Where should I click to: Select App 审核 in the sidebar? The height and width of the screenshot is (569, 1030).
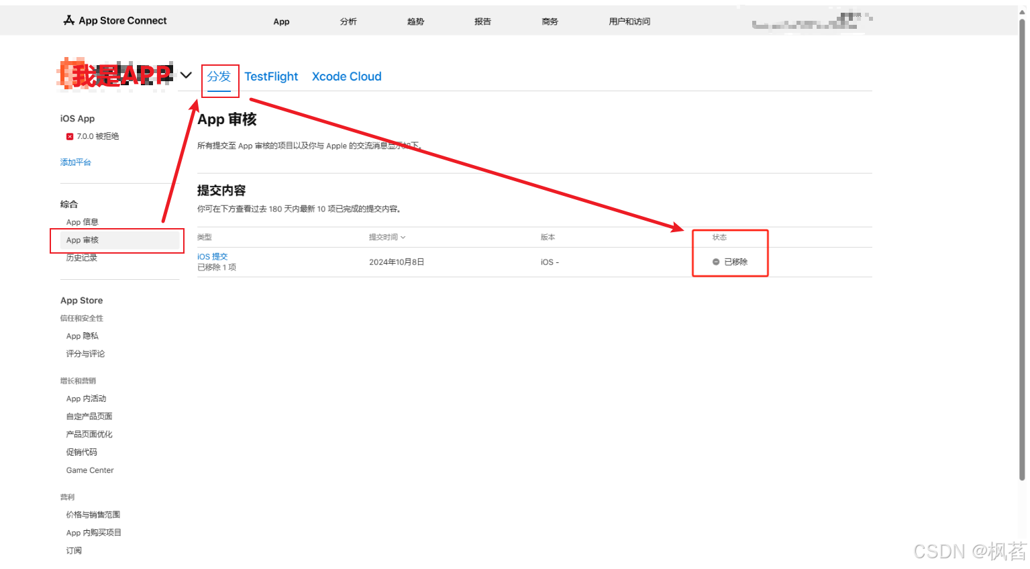(120, 240)
